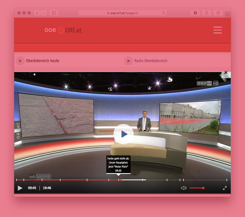This screenshot has height=217, width=245.
Task: Click the large center play button
Action: (x=124, y=134)
